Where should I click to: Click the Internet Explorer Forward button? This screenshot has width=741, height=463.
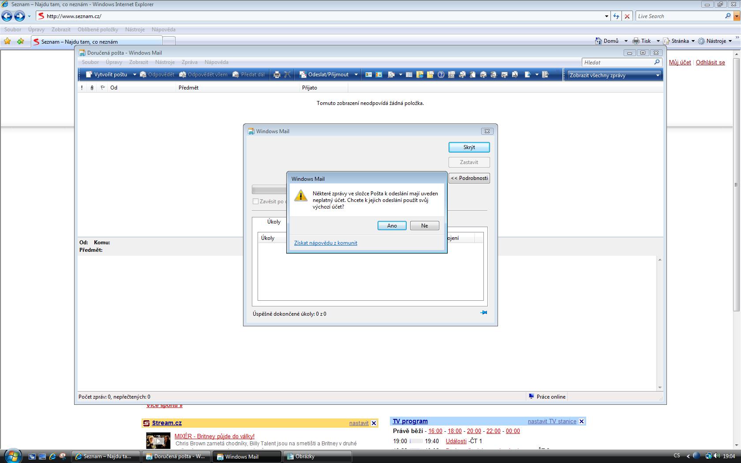[19, 16]
